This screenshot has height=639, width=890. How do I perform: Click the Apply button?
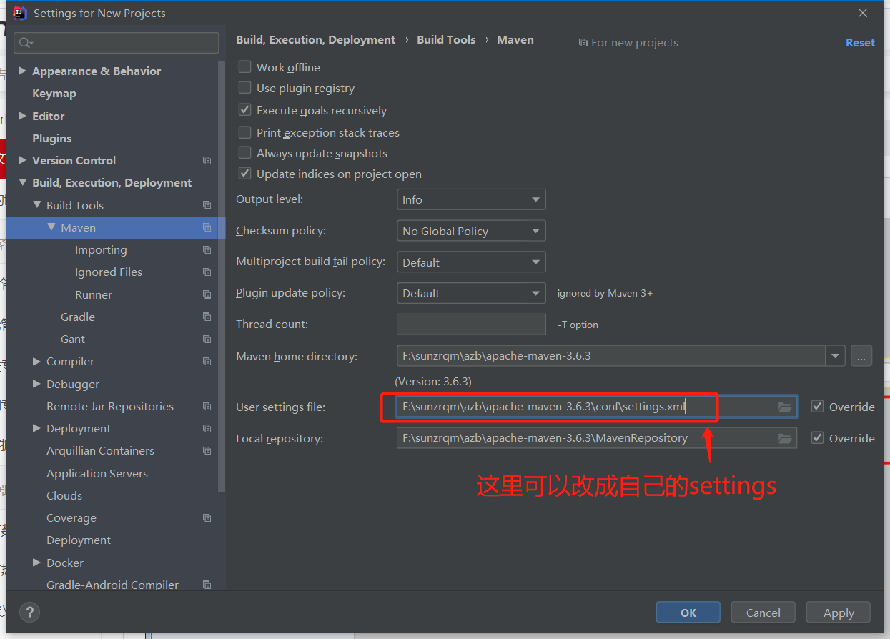839,613
